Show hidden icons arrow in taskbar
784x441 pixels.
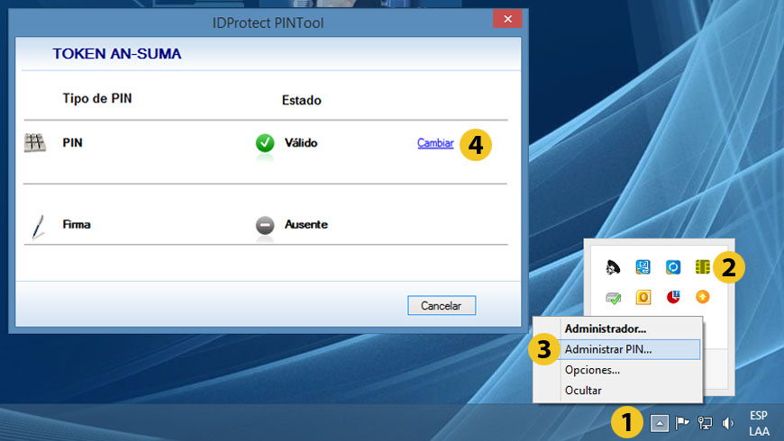660,424
